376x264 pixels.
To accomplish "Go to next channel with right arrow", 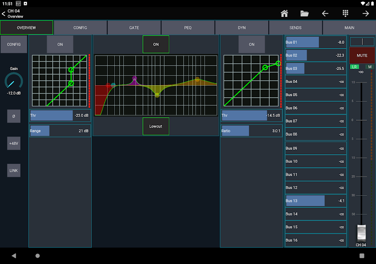I will click(x=365, y=13).
